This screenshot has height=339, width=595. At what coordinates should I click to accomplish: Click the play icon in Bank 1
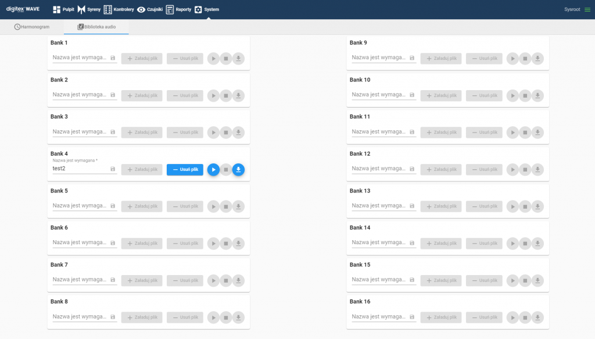[x=213, y=58]
